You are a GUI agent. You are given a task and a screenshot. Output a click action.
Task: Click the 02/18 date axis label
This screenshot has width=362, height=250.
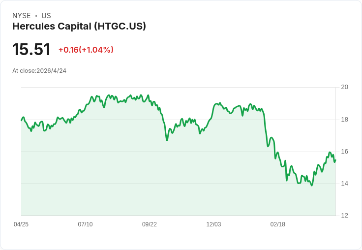pyautogui.click(x=278, y=224)
